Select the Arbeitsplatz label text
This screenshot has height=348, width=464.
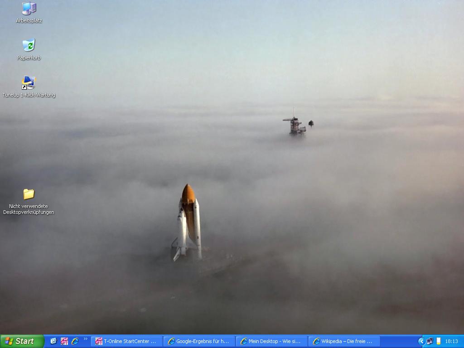click(x=29, y=20)
